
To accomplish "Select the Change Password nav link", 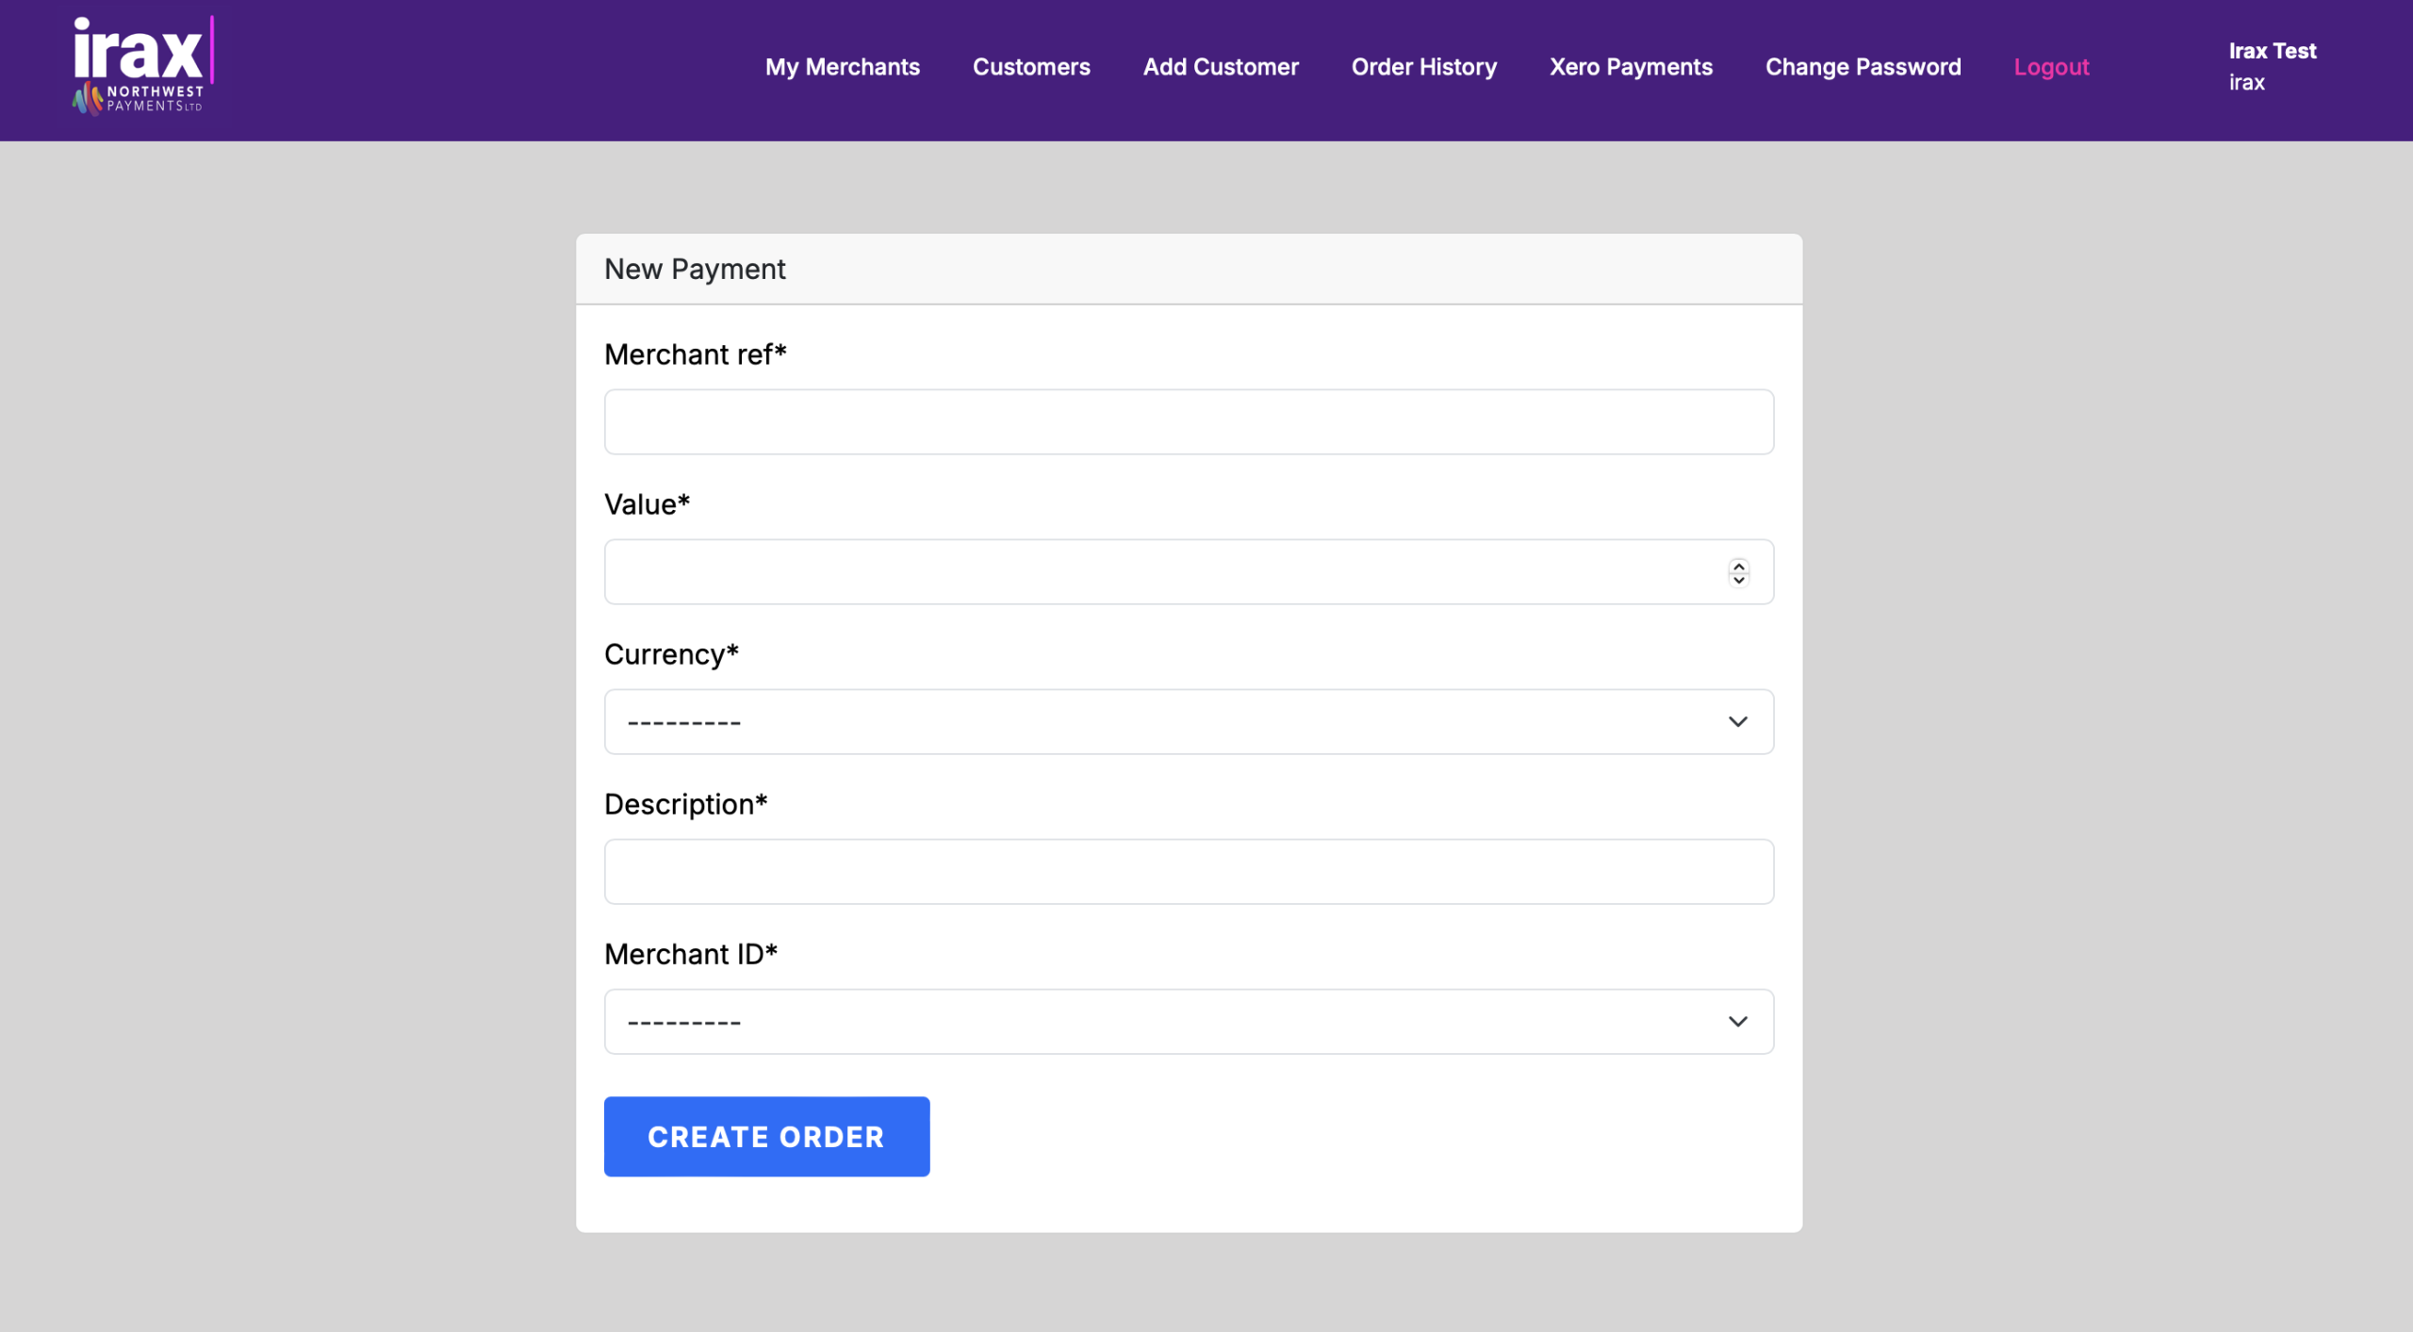I will pyautogui.click(x=1863, y=67).
